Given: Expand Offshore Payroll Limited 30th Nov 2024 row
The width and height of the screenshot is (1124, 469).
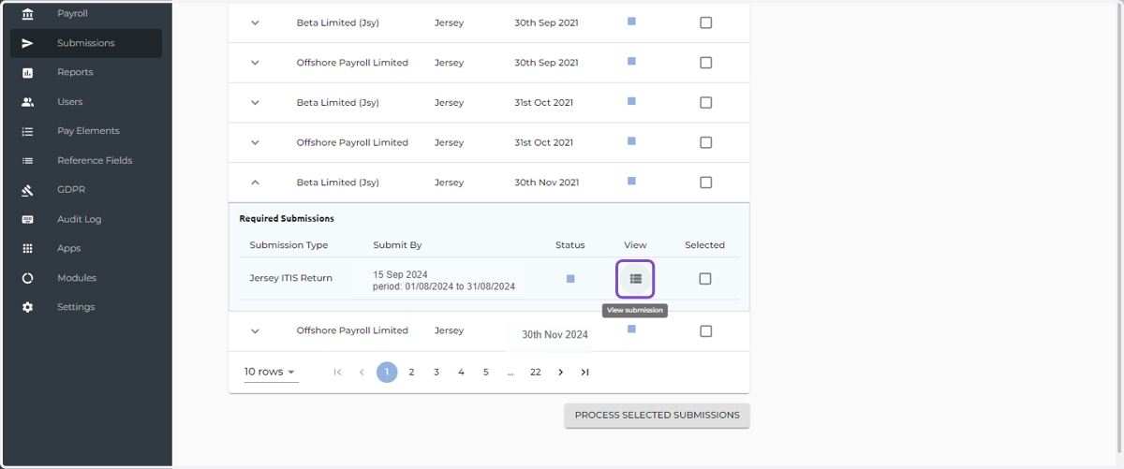Looking at the screenshot, I should click(255, 330).
